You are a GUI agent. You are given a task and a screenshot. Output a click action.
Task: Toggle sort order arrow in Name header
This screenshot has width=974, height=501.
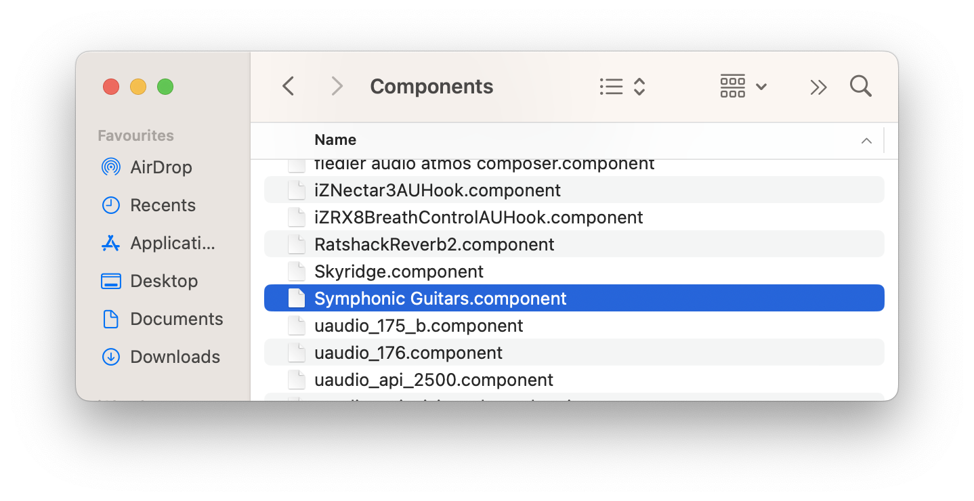pyautogui.click(x=866, y=141)
